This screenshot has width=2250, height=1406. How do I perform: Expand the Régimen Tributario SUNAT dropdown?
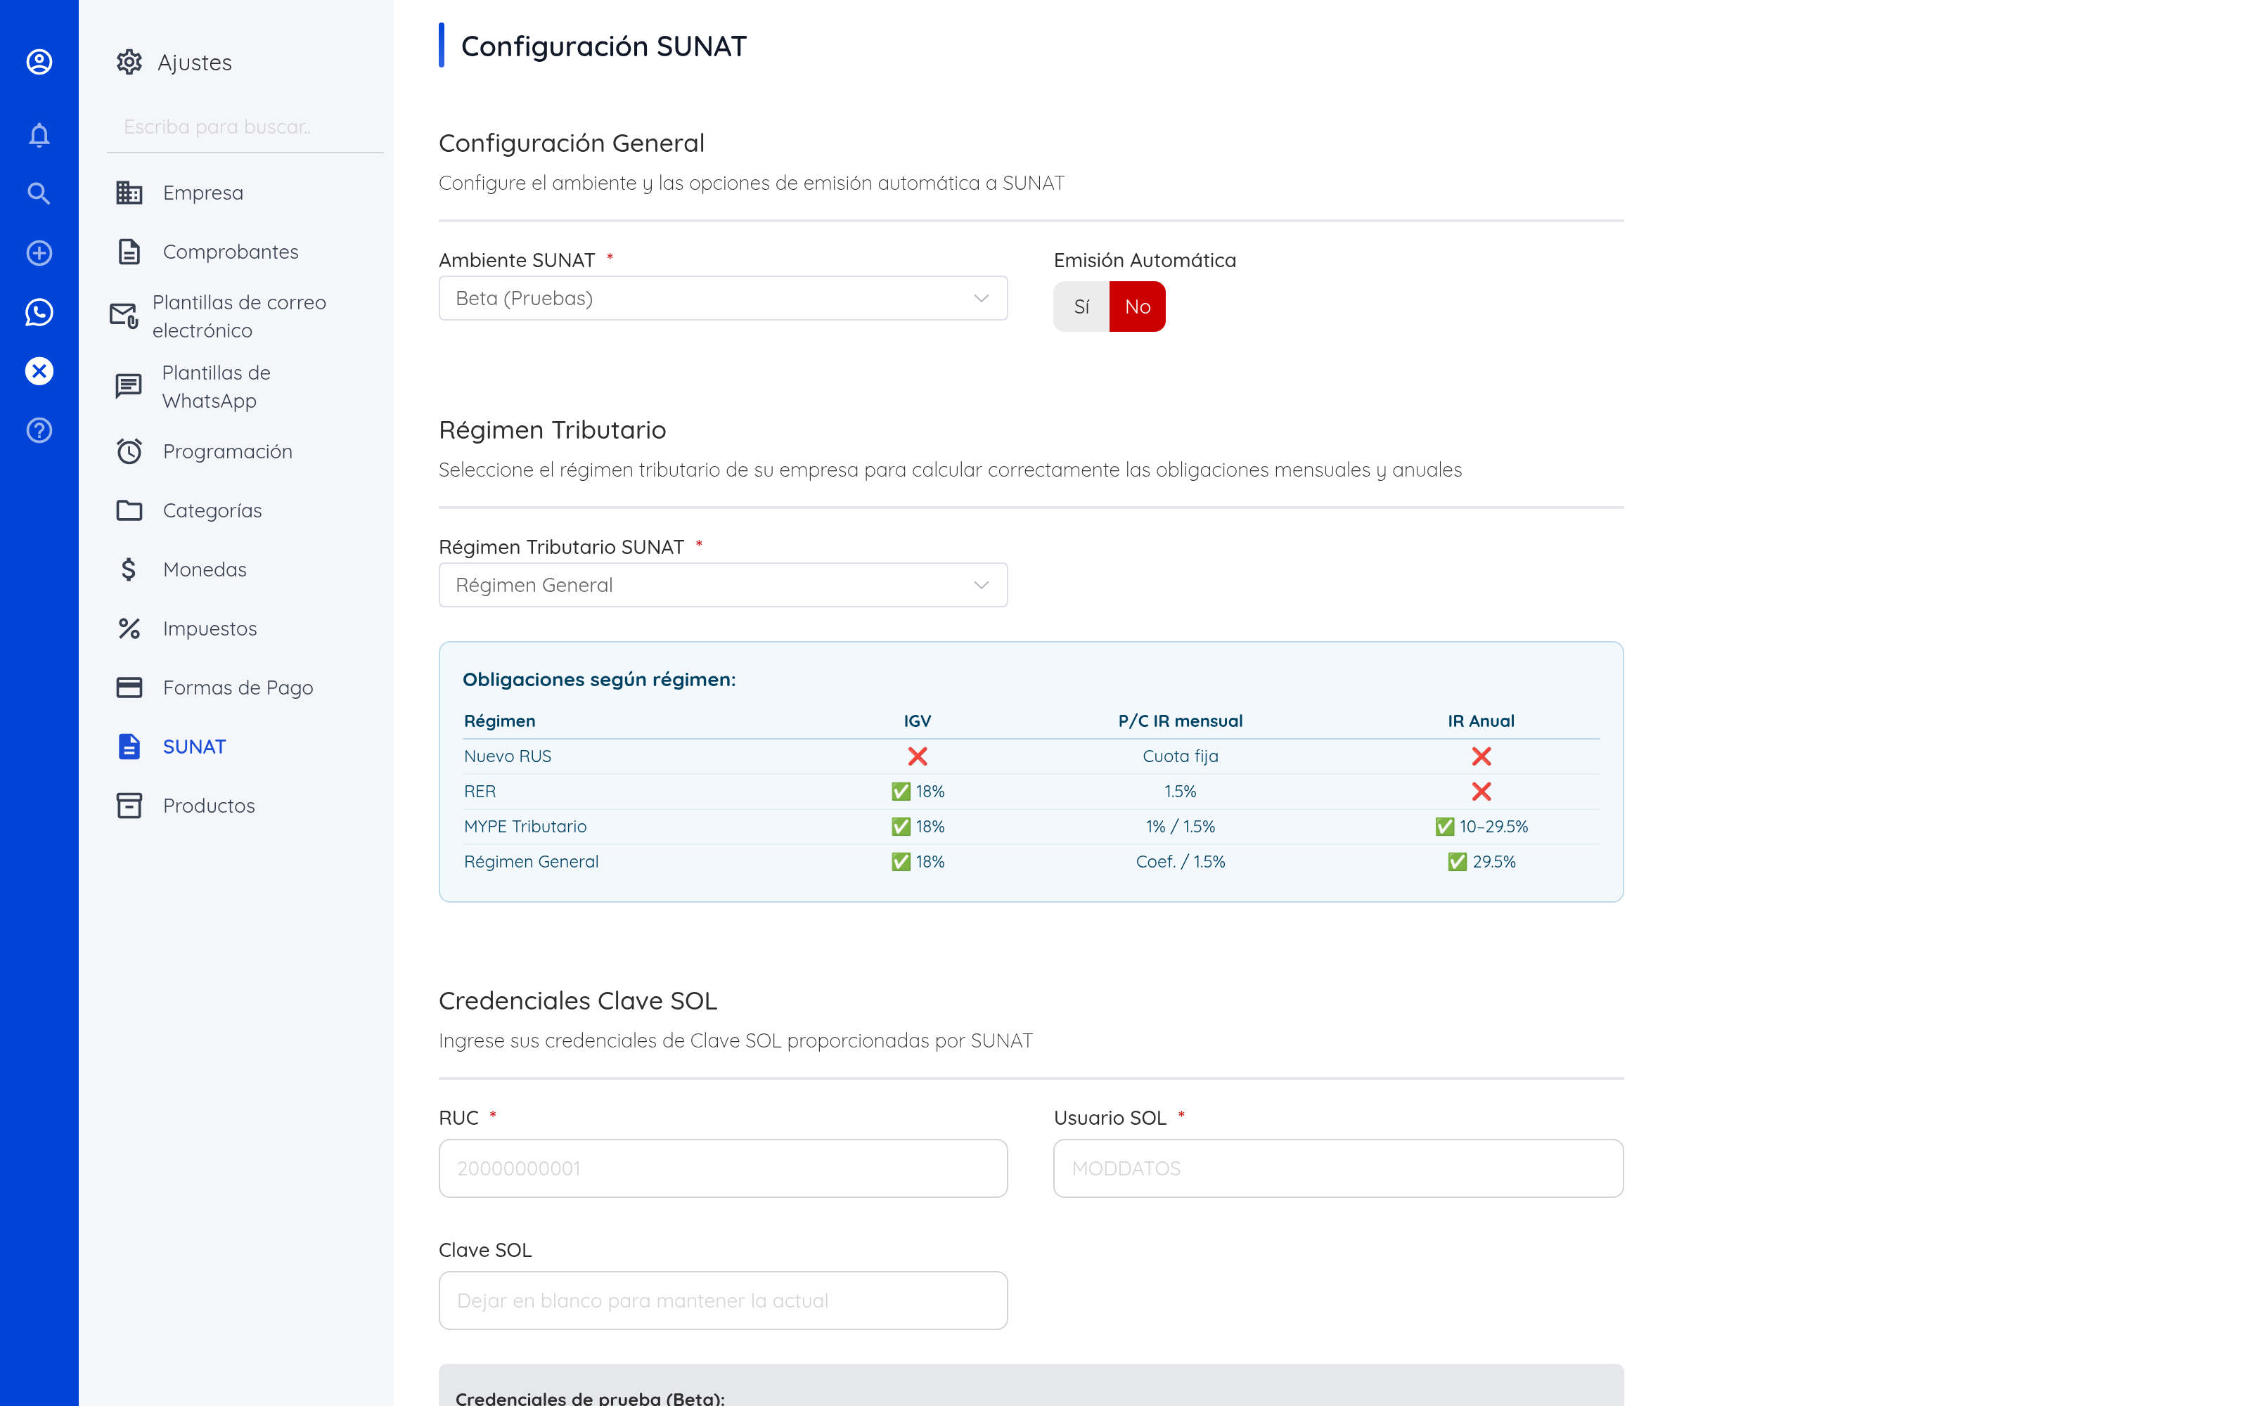(724, 585)
